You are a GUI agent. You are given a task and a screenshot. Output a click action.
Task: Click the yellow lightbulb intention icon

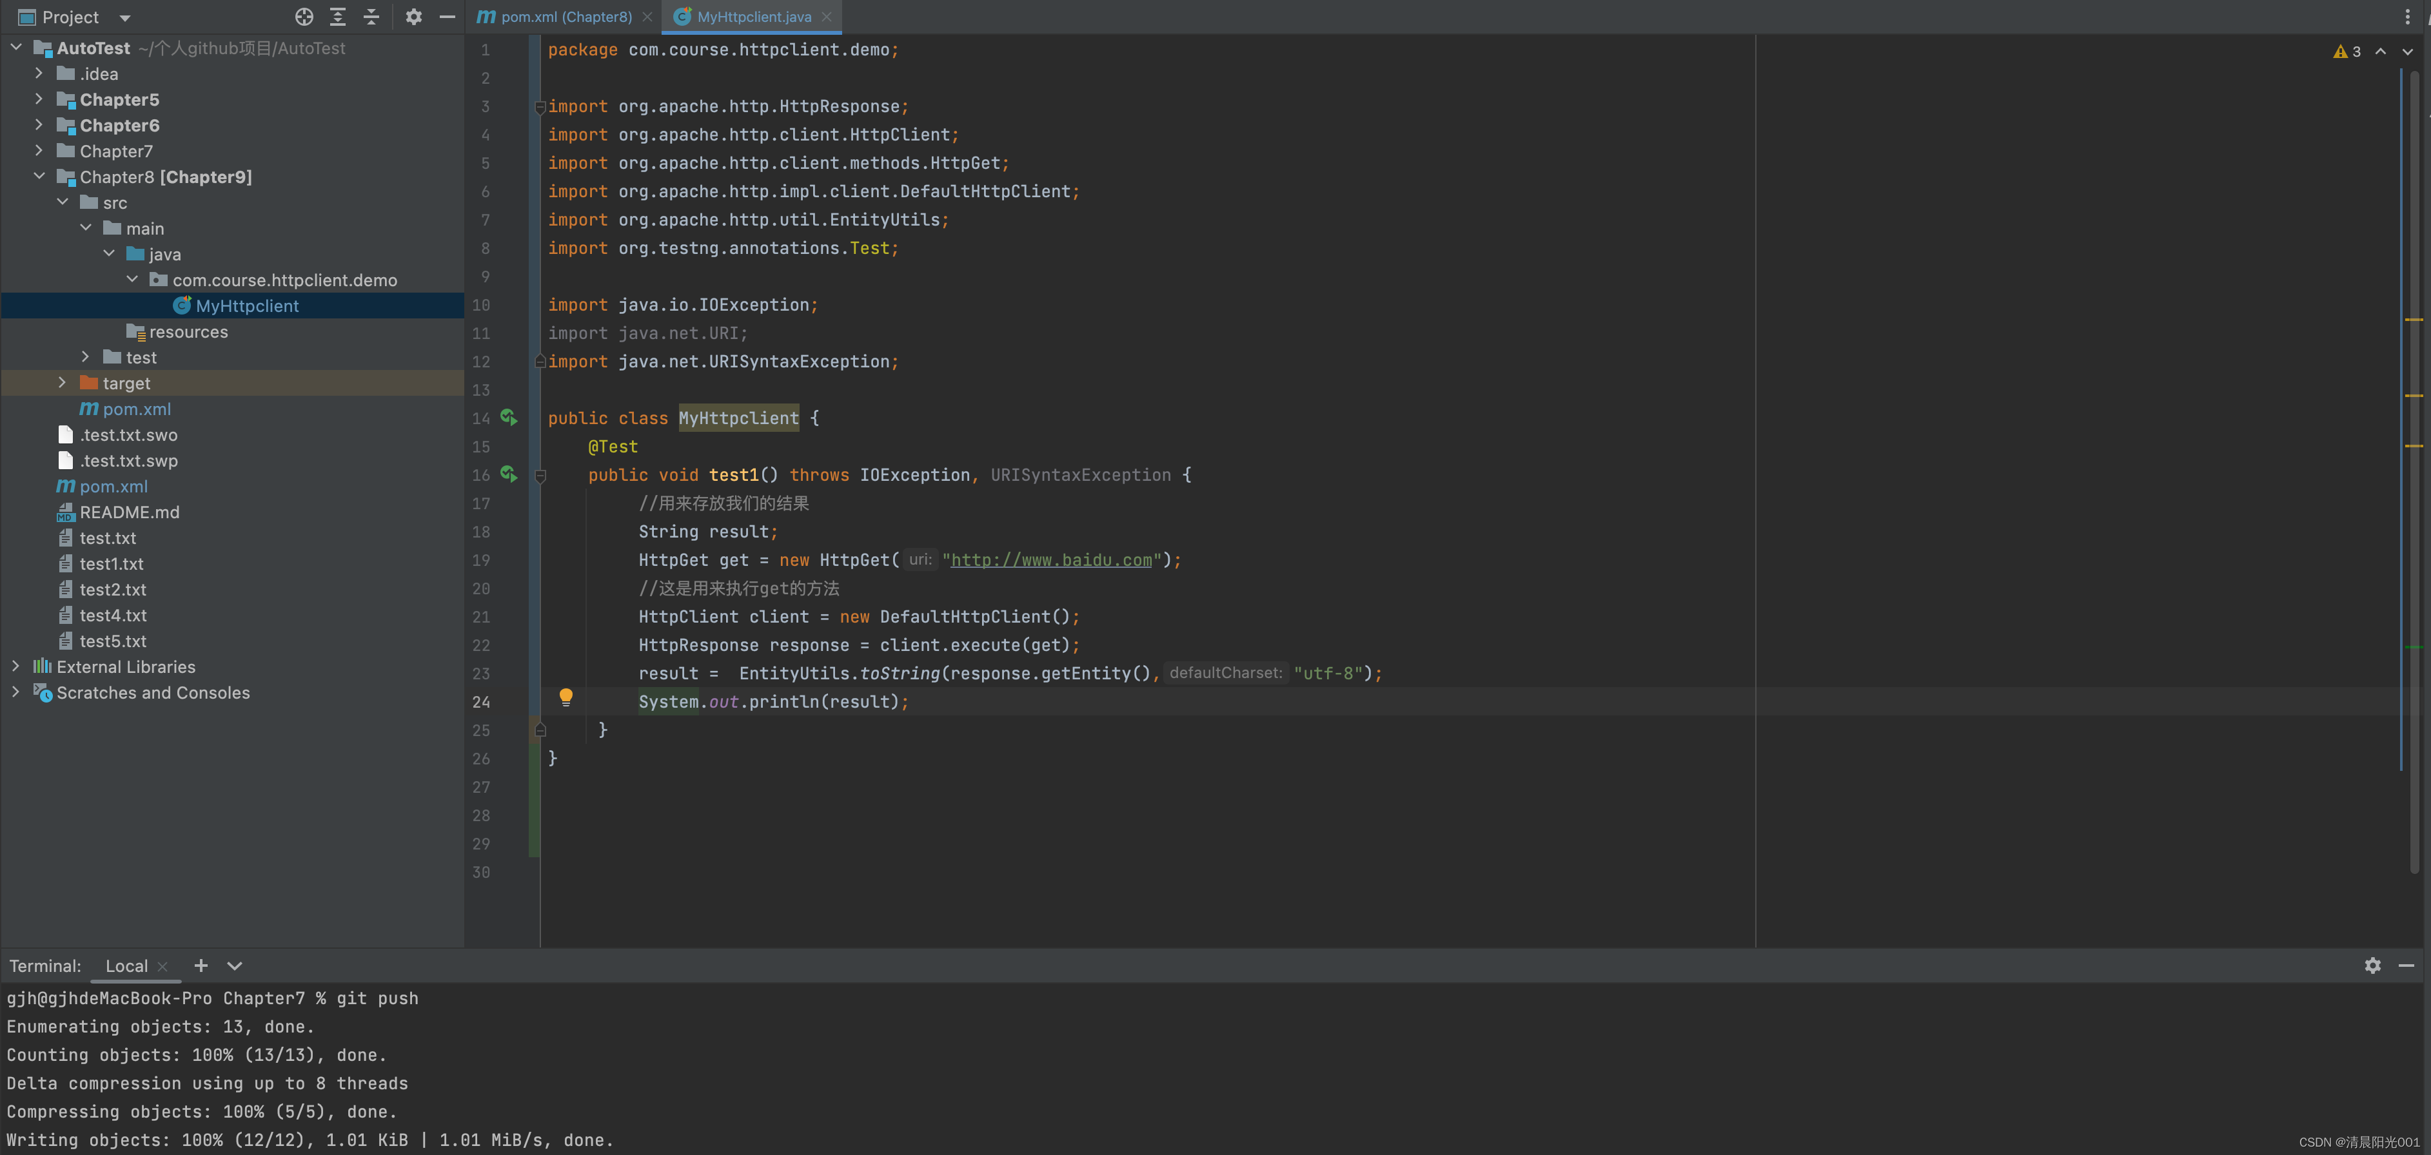(566, 697)
